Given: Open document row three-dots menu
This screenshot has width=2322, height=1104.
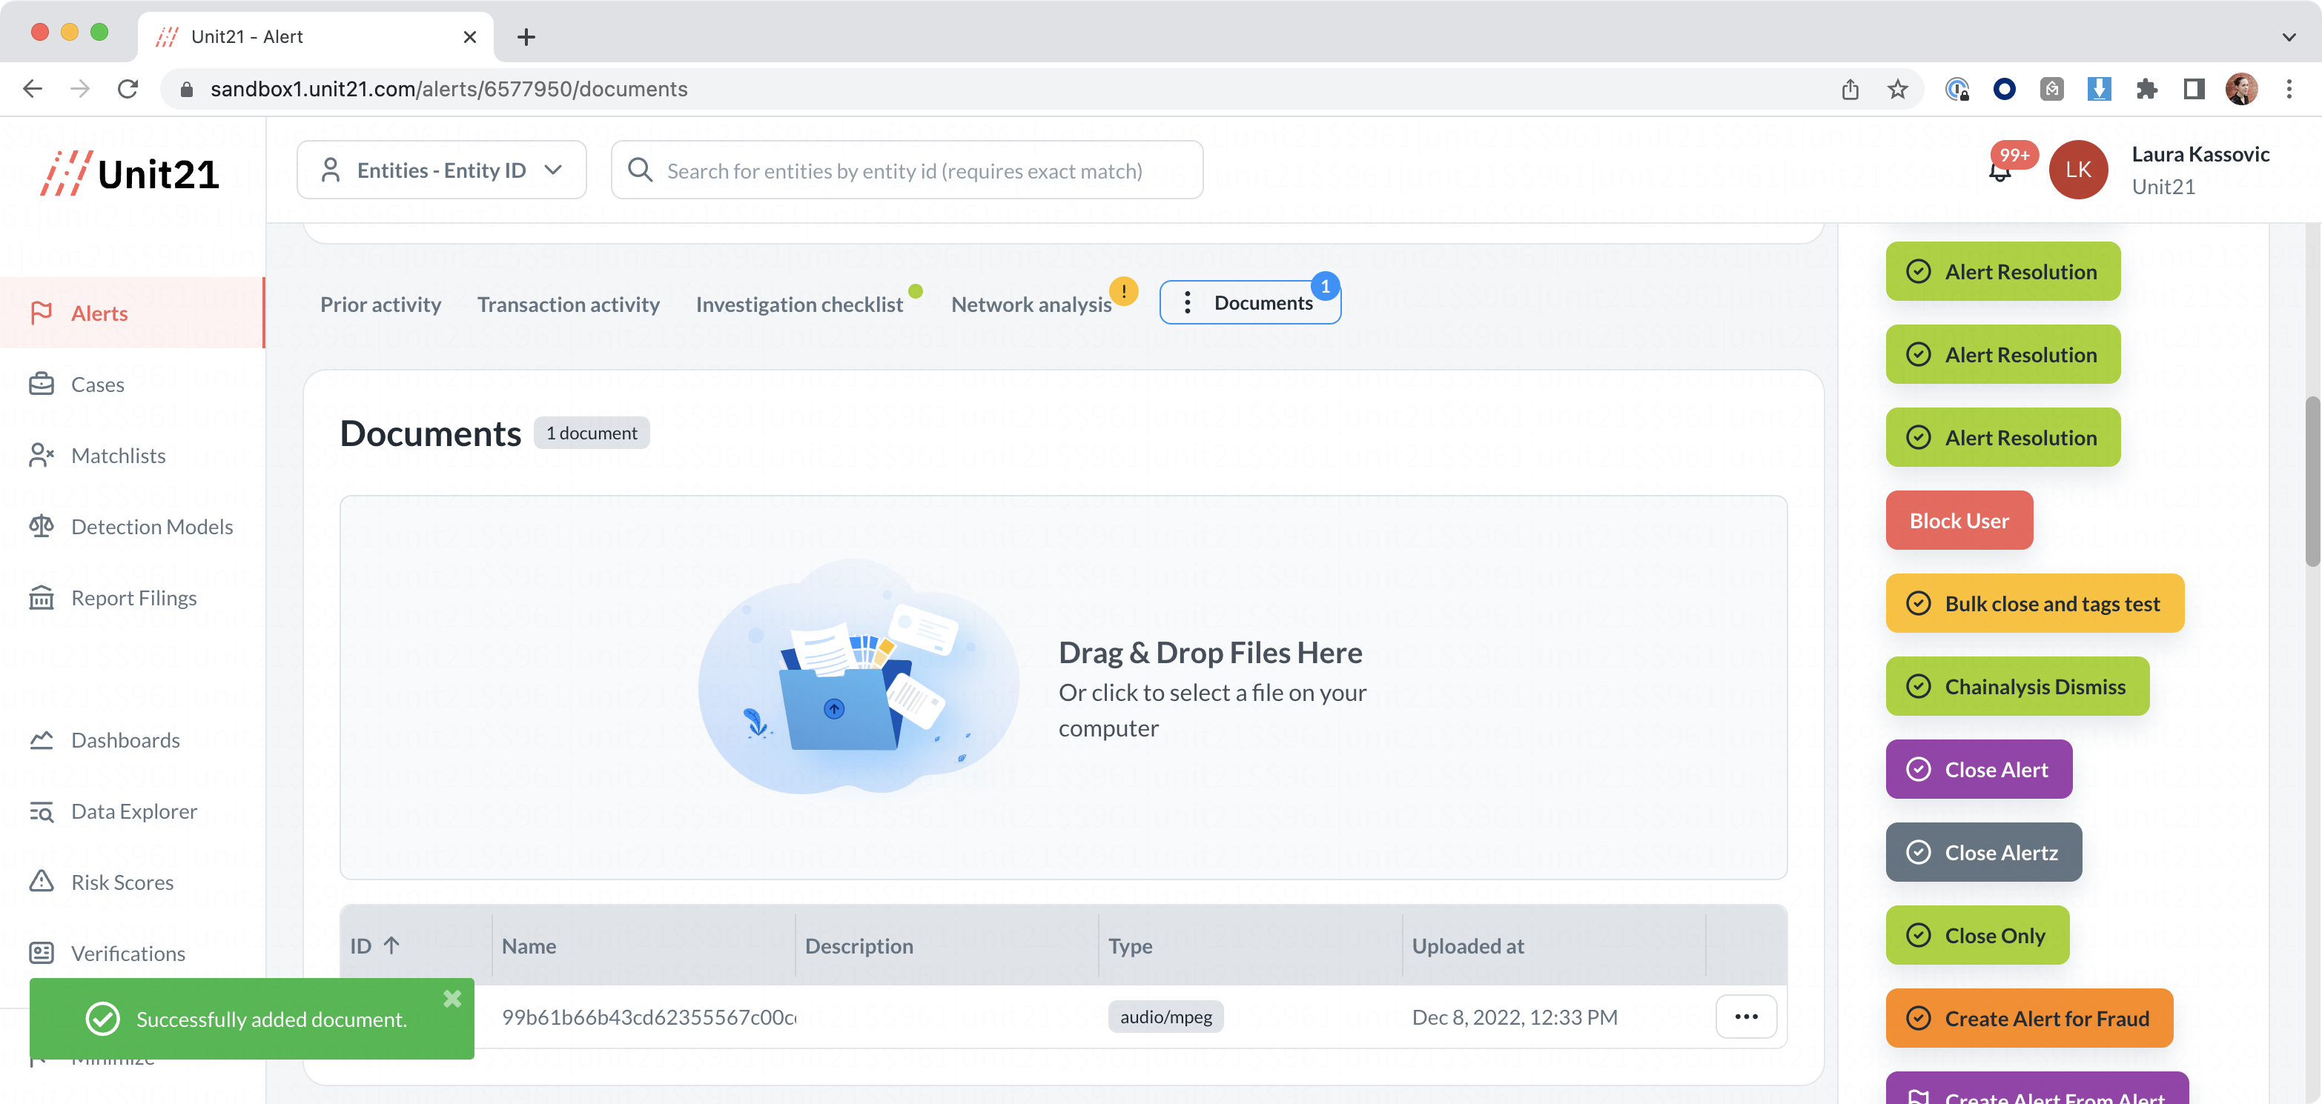Looking at the screenshot, I should point(1746,1017).
